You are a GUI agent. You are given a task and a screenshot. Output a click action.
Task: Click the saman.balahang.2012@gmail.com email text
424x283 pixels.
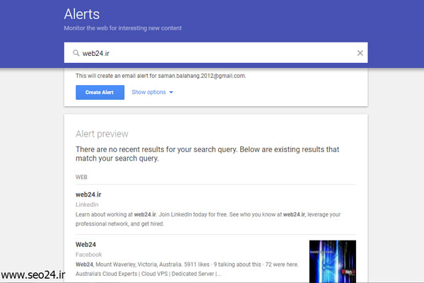(x=201, y=76)
